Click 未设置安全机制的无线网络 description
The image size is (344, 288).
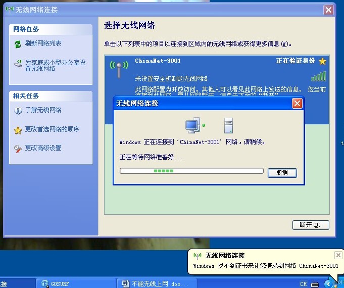point(171,79)
